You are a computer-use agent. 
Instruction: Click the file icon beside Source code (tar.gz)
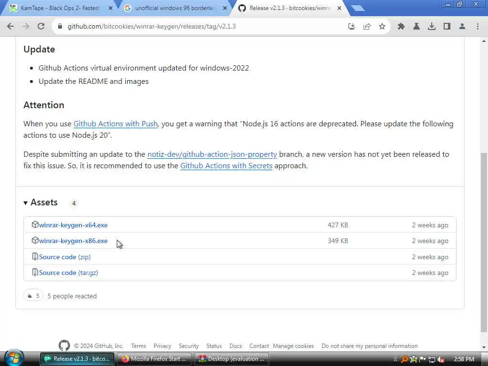35,272
